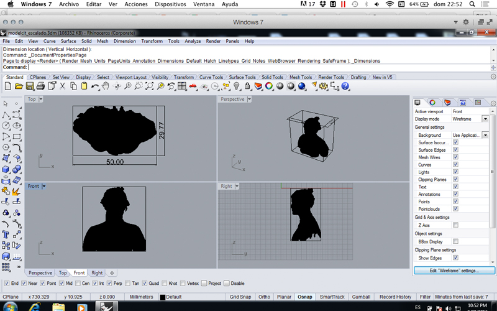497x311 pixels.
Task: Click into the Command input field
Action: (259, 67)
